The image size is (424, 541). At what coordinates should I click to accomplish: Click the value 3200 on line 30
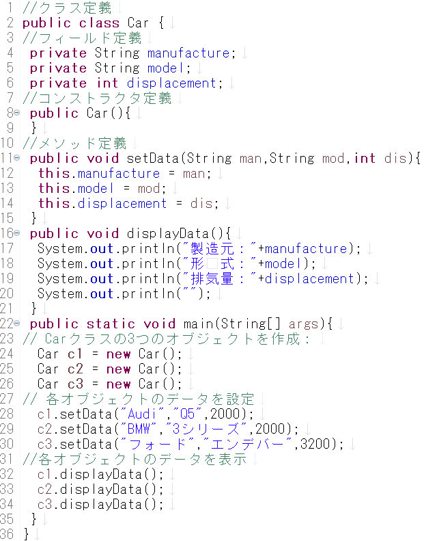315,444
